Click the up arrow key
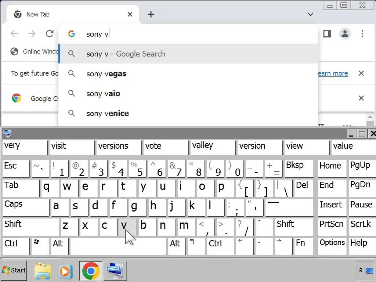The height and width of the screenshot is (282, 376). point(264,227)
